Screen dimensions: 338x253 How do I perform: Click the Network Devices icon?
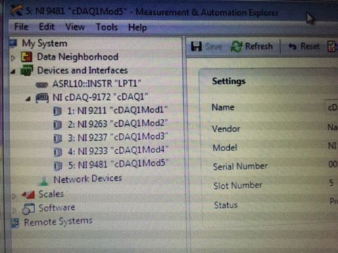(44, 181)
